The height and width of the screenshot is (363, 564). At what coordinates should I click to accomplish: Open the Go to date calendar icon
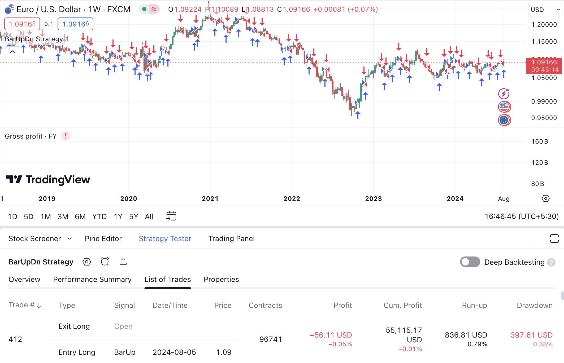click(x=171, y=216)
